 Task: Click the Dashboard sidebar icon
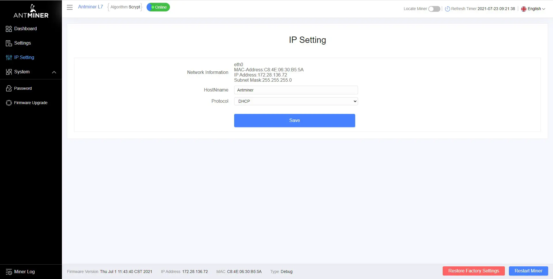click(x=8, y=28)
